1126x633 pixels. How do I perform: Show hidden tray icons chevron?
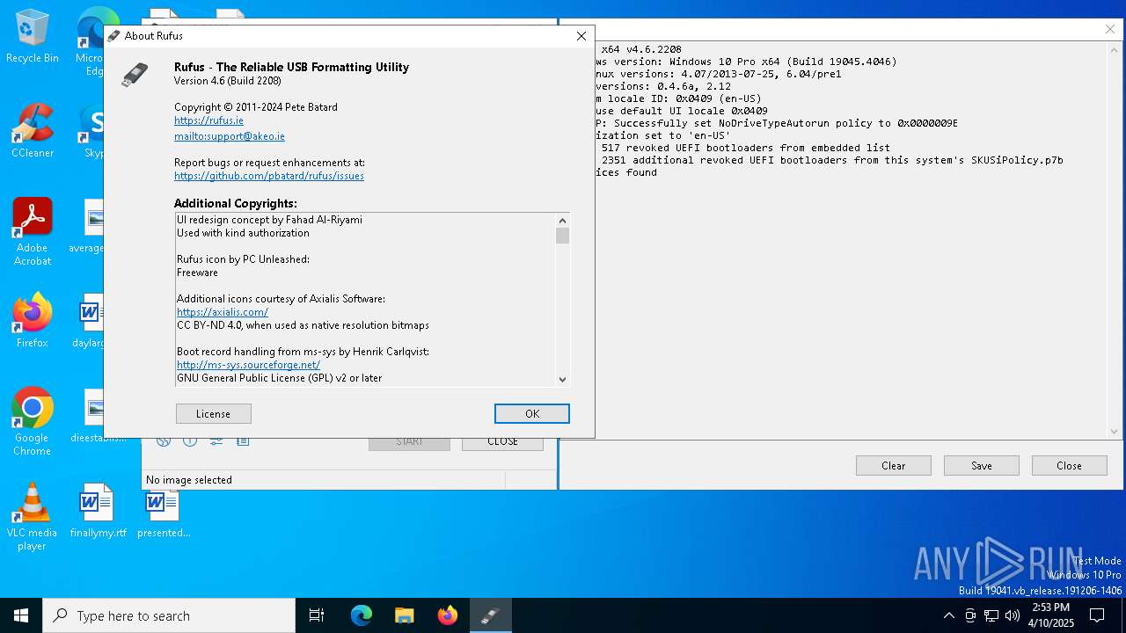pos(948,615)
